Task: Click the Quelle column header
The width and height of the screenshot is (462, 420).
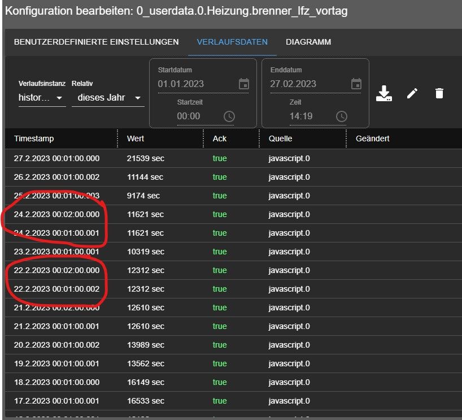Action: pos(280,138)
